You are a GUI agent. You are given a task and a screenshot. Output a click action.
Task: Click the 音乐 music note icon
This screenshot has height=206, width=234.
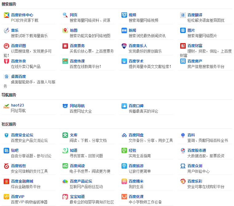click(x=6, y=30)
